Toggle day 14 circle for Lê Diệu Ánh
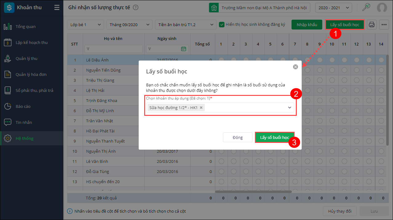 [381, 60]
